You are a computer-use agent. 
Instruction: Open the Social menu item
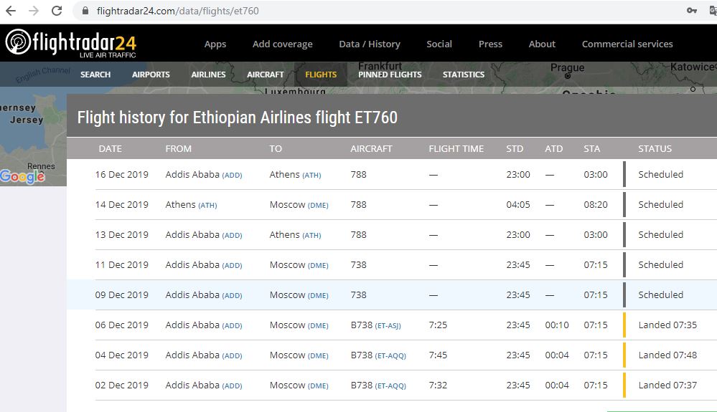click(x=439, y=44)
